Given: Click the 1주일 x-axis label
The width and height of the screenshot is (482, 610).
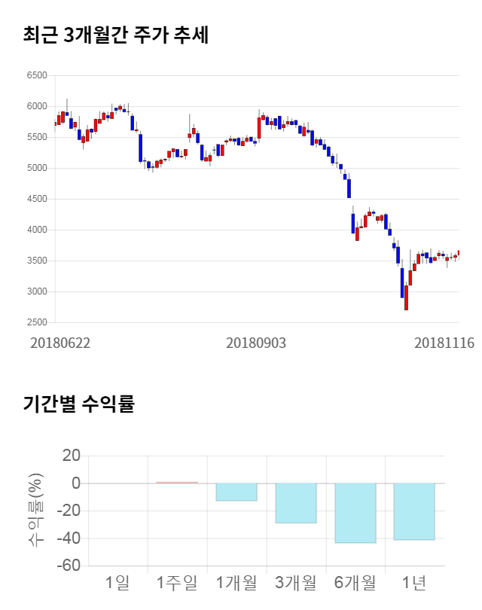Looking at the screenshot, I should [177, 582].
